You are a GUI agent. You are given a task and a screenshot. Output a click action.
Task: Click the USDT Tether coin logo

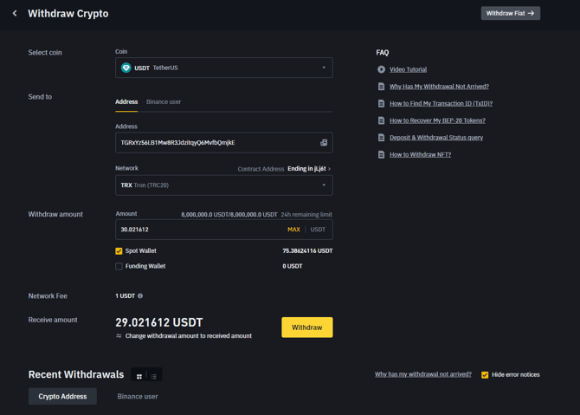[126, 68]
